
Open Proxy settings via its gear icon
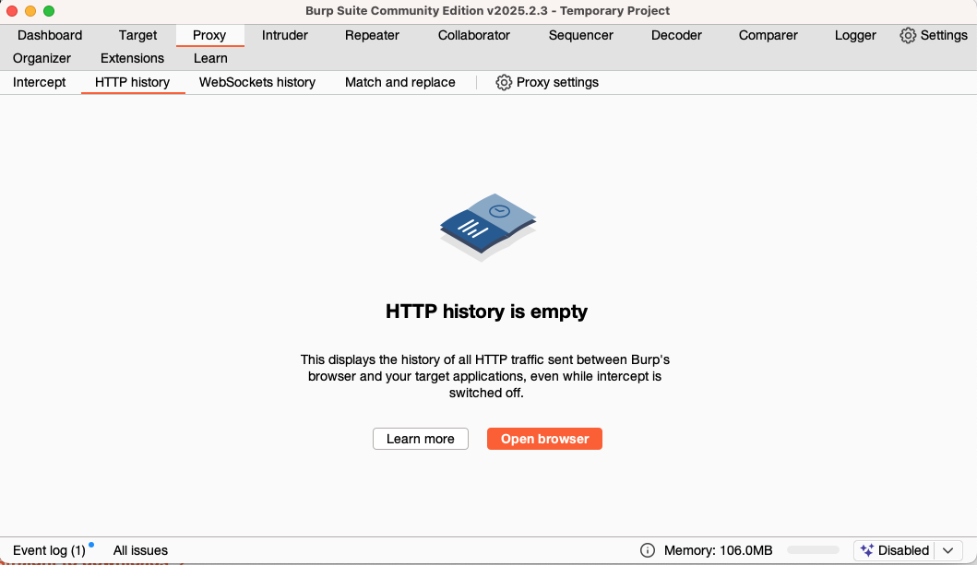[504, 82]
